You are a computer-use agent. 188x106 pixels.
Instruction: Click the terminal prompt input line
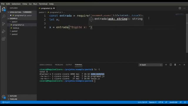coord(68,81)
